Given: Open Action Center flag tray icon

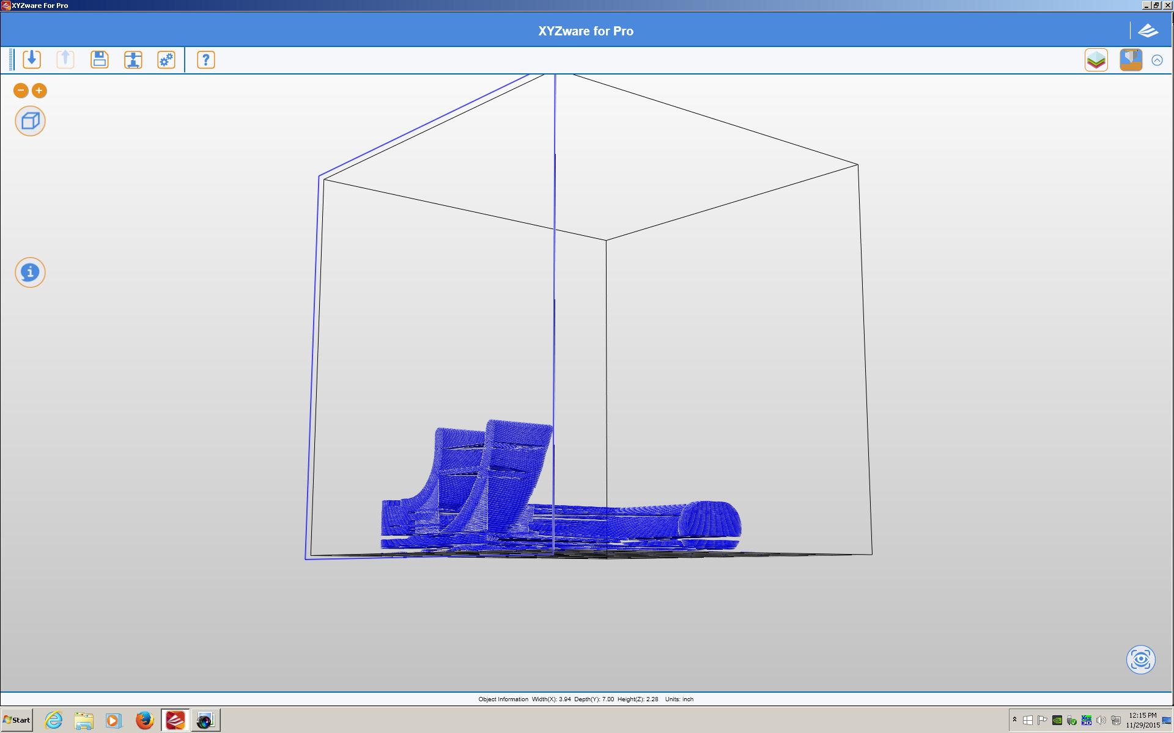Looking at the screenshot, I should tap(1043, 720).
